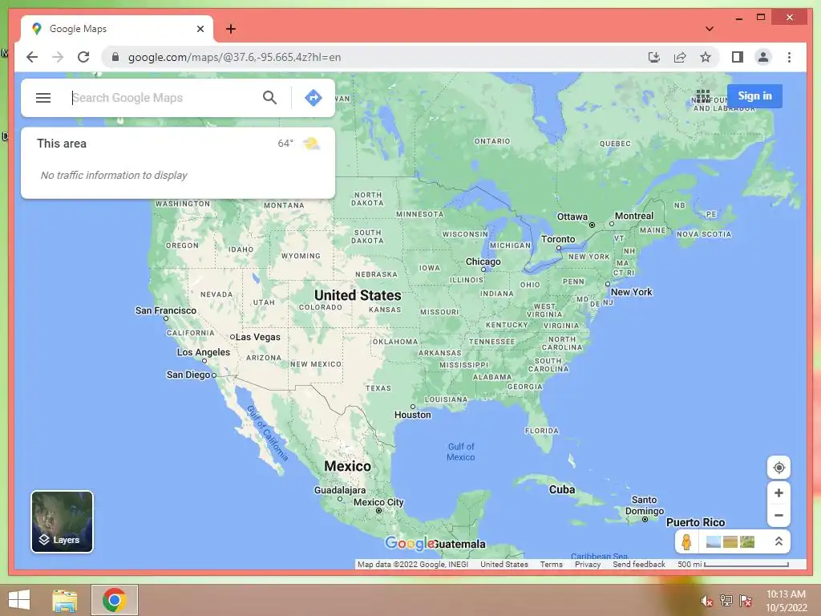This screenshot has height=616, width=821.
Task: Expand the imagery strip with the double chevron
Action: tap(779, 541)
